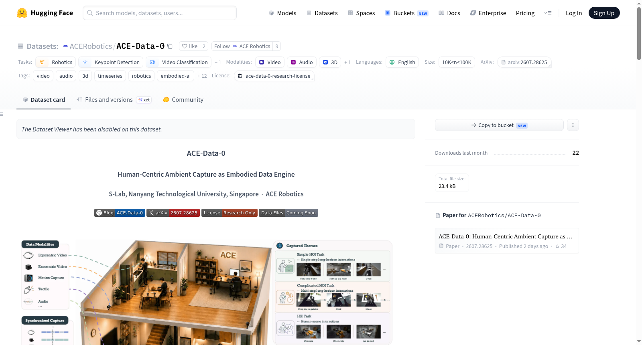The height and width of the screenshot is (345, 642).
Task: Expand the extra navigation menu after Pricing
Action: (548, 13)
